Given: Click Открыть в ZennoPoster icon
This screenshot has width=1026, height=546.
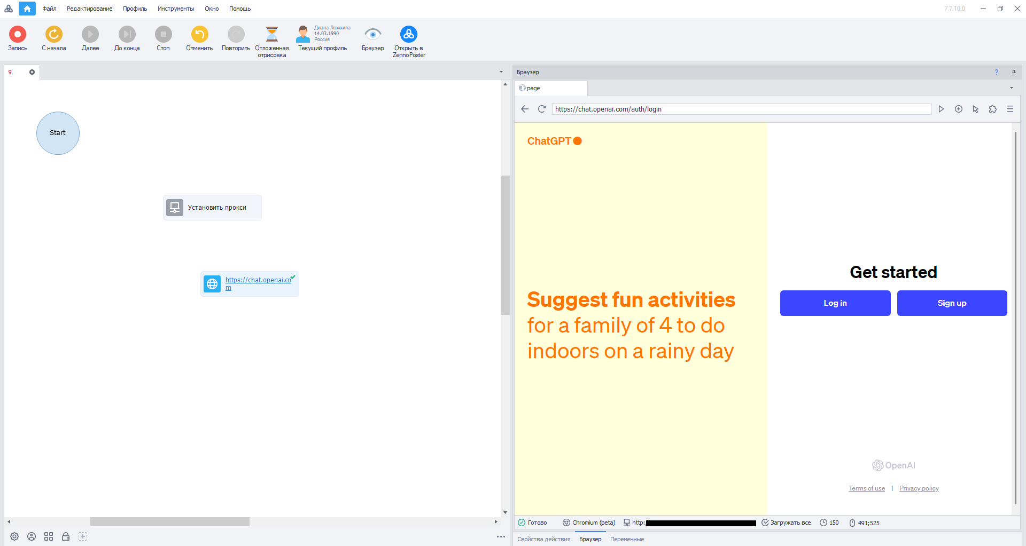Looking at the screenshot, I should (409, 34).
